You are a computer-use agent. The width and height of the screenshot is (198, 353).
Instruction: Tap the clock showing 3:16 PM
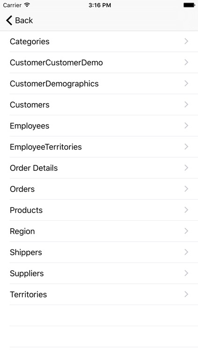tap(99, 5)
